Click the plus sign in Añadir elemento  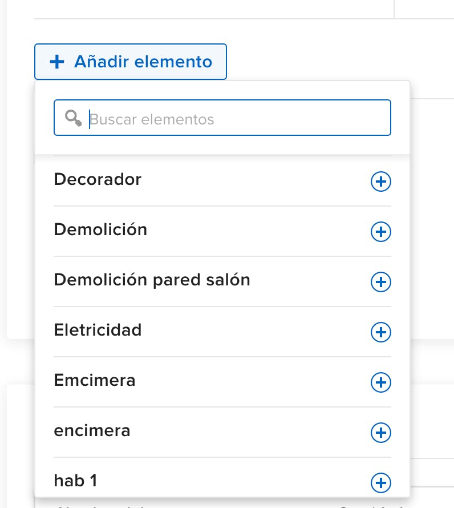[57, 62]
